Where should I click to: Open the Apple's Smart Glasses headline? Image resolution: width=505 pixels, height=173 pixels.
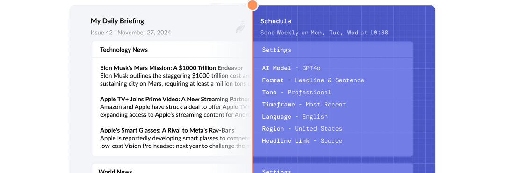point(167,130)
